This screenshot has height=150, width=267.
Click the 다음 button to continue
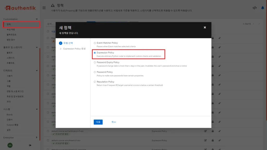(x=98, y=122)
